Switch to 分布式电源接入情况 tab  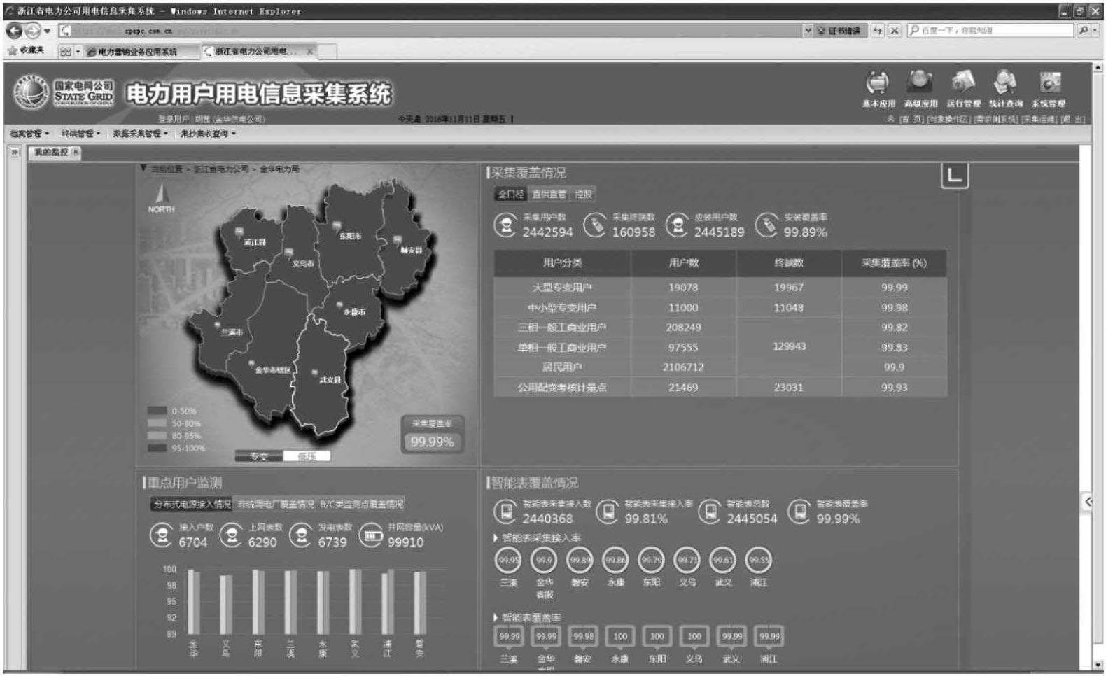pyautogui.click(x=192, y=504)
